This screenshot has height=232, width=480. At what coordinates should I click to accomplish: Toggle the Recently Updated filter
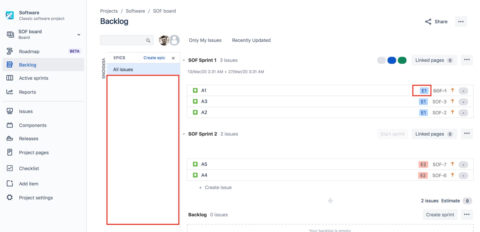point(251,40)
